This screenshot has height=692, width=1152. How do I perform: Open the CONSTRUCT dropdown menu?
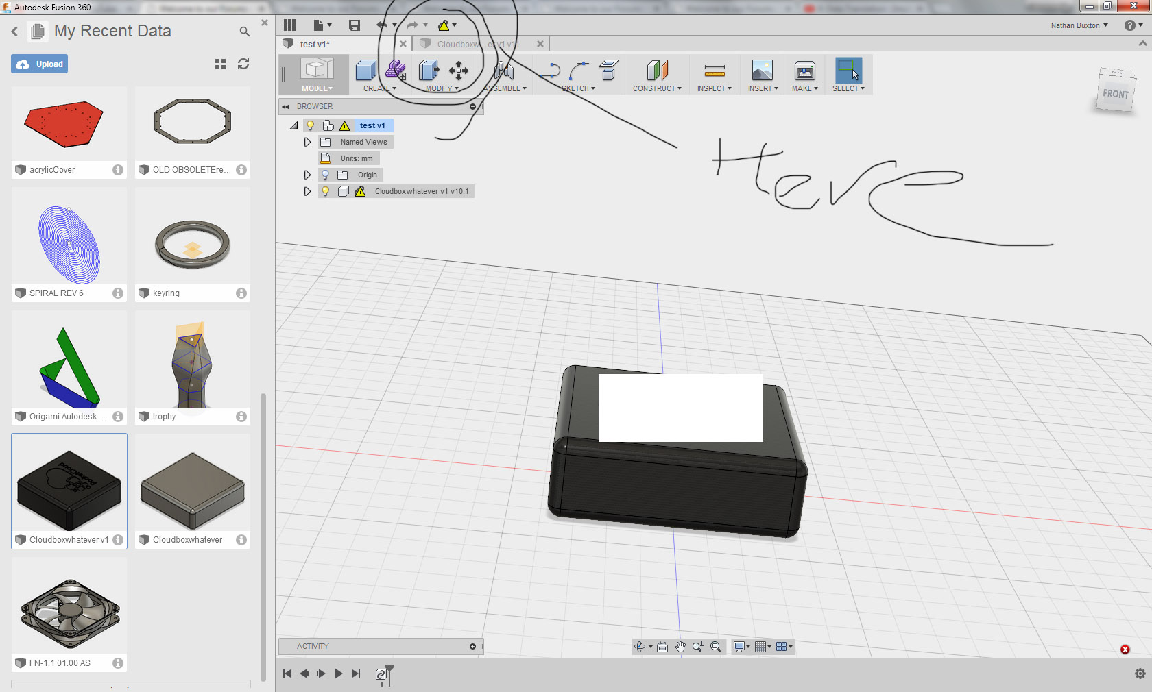tap(657, 88)
